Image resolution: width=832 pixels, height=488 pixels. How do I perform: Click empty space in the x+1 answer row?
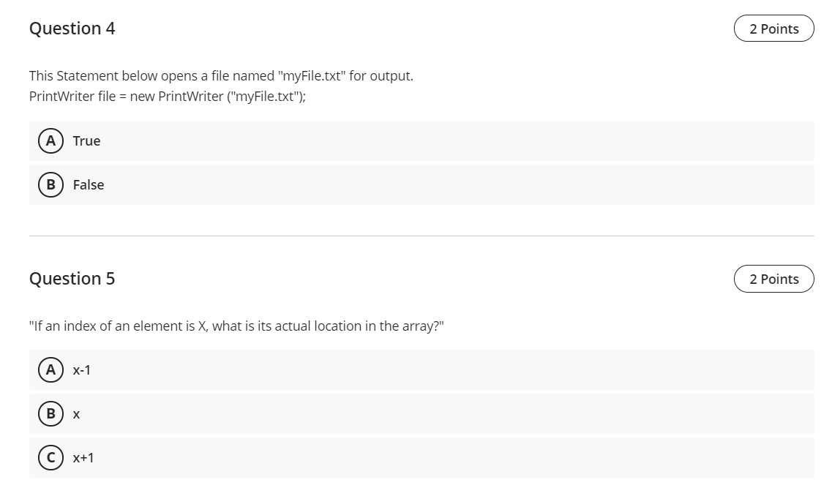[x=457, y=457]
